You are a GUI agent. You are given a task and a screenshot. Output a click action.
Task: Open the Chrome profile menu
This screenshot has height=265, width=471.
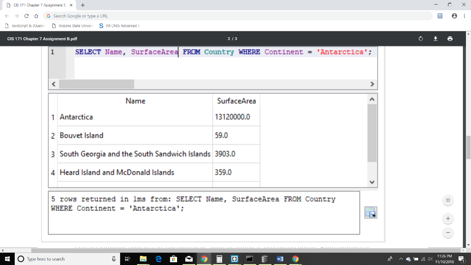pos(454,16)
